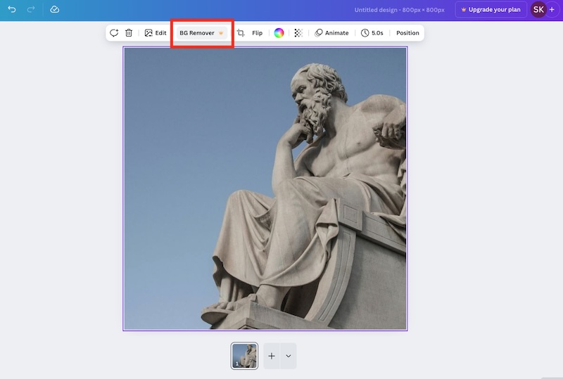The width and height of the screenshot is (563, 379).
Task: Open the rainbow color picker circle
Action: pyautogui.click(x=279, y=33)
